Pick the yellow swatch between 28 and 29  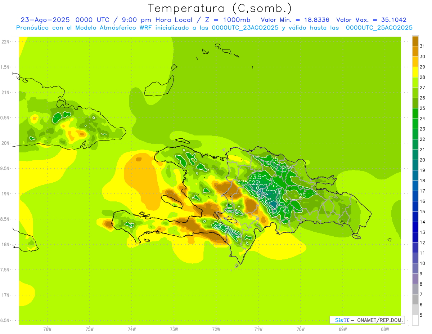point(415,72)
